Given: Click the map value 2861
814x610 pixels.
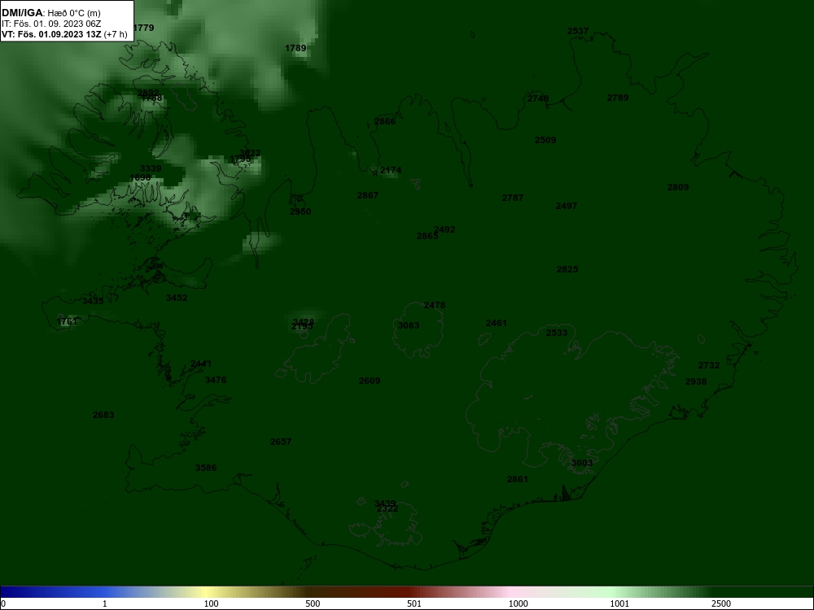Looking at the screenshot, I should tap(518, 479).
